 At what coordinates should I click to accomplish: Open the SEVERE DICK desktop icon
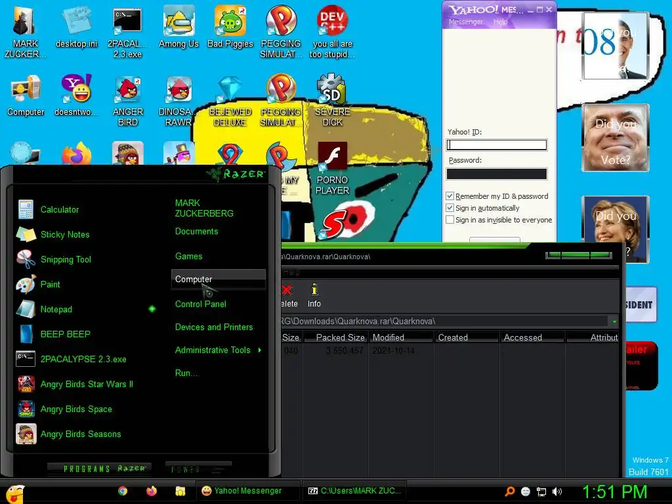332,100
